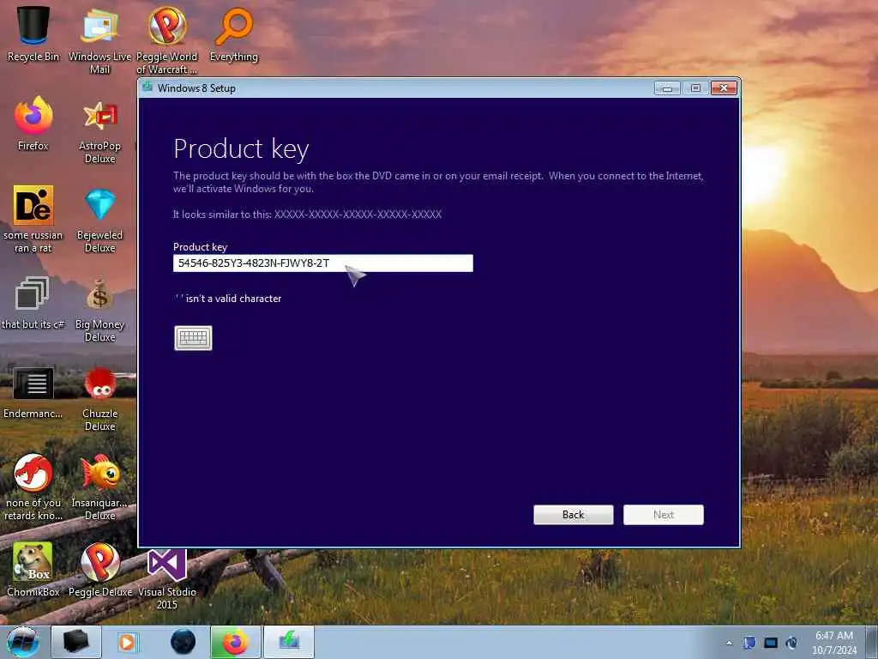Click the black box taskbar icon
Screen dimensions: 878x659
pyautogui.click(x=76, y=642)
